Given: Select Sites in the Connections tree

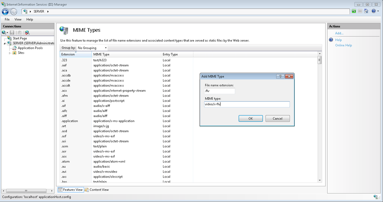Looking at the screenshot, I should click(21, 53).
